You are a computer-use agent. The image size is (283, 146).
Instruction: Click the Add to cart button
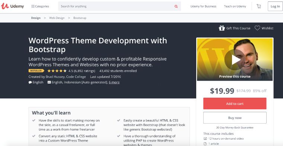pos(235,104)
